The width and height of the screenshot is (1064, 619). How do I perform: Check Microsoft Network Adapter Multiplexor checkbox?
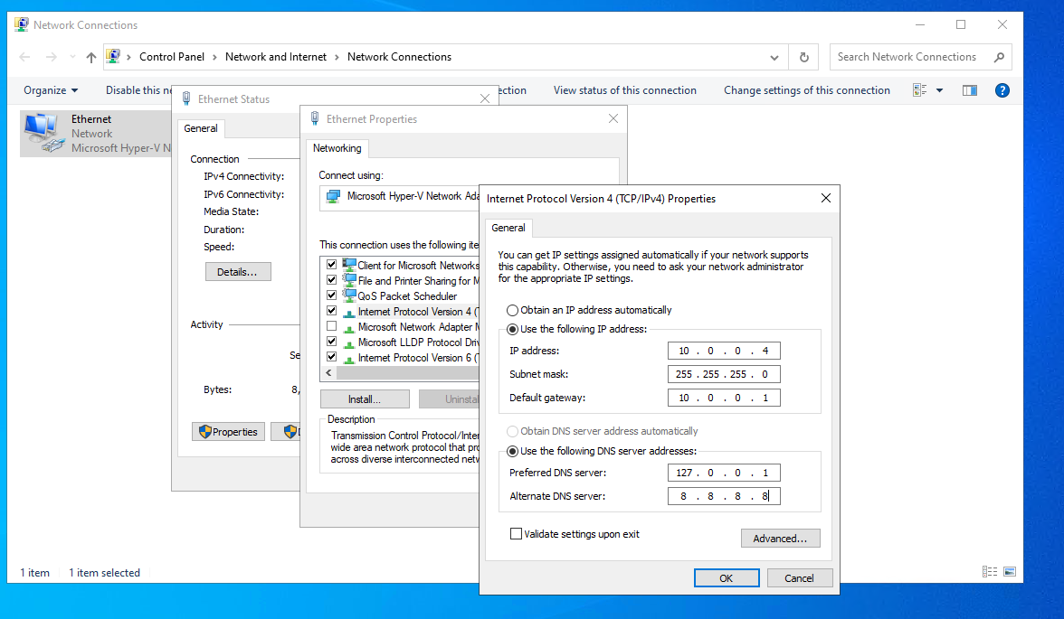coord(332,327)
